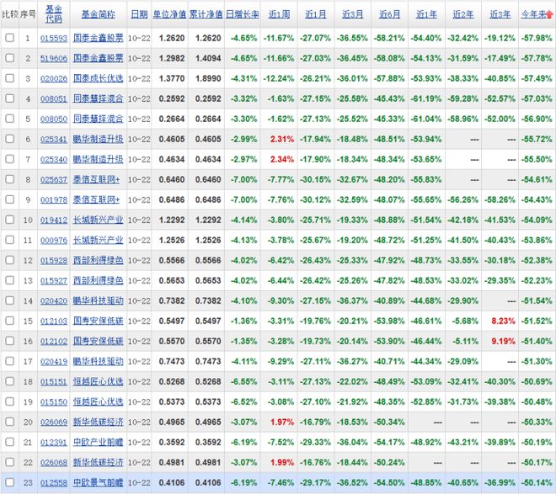Open fund code link 026069
This screenshot has height=494, width=556.
[54, 422]
